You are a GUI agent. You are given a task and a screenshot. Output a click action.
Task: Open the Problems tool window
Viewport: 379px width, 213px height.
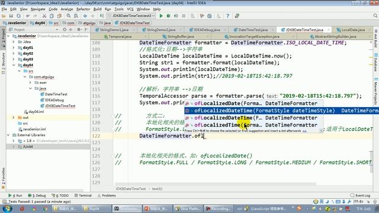coord(107,195)
